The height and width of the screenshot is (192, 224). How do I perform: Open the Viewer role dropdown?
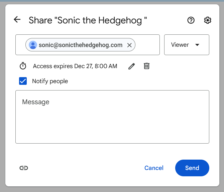coord(187,45)
